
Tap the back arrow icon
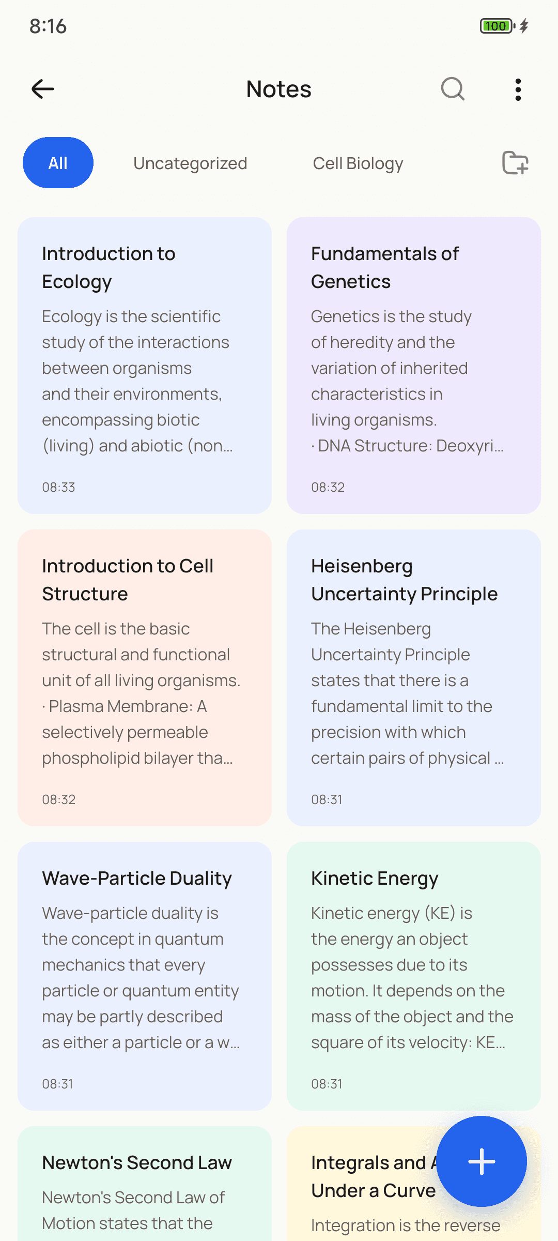(43, 89)
